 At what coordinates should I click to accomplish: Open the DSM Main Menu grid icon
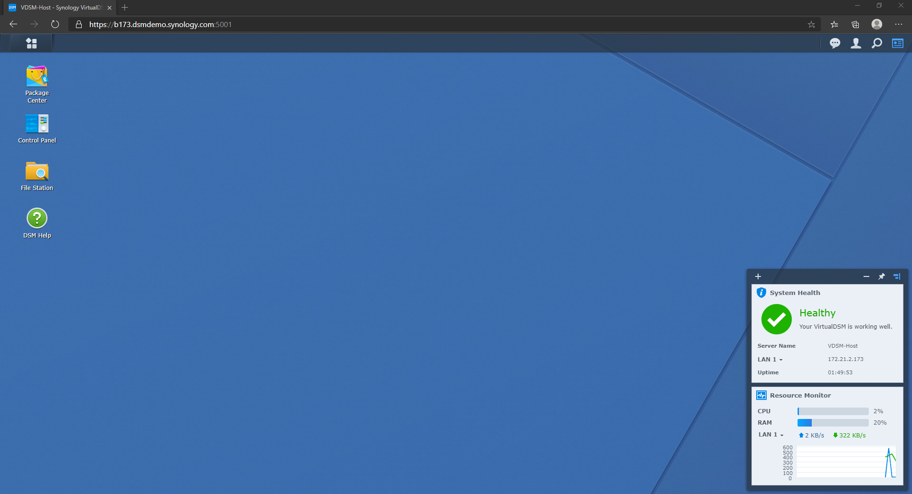(x=31, y=43)
